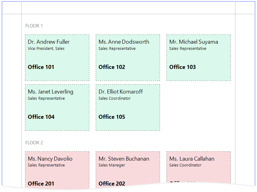The height and width of the screenshot is (192, 257).
Task: Pick the Mr. Michael Suyama name label
Action: pyautogui.click(x=194, y=42)
